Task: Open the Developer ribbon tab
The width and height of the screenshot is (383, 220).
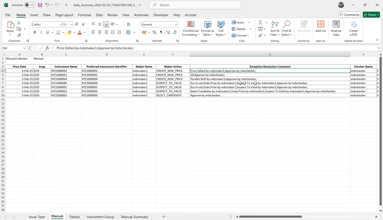Action: coord(161,15)
